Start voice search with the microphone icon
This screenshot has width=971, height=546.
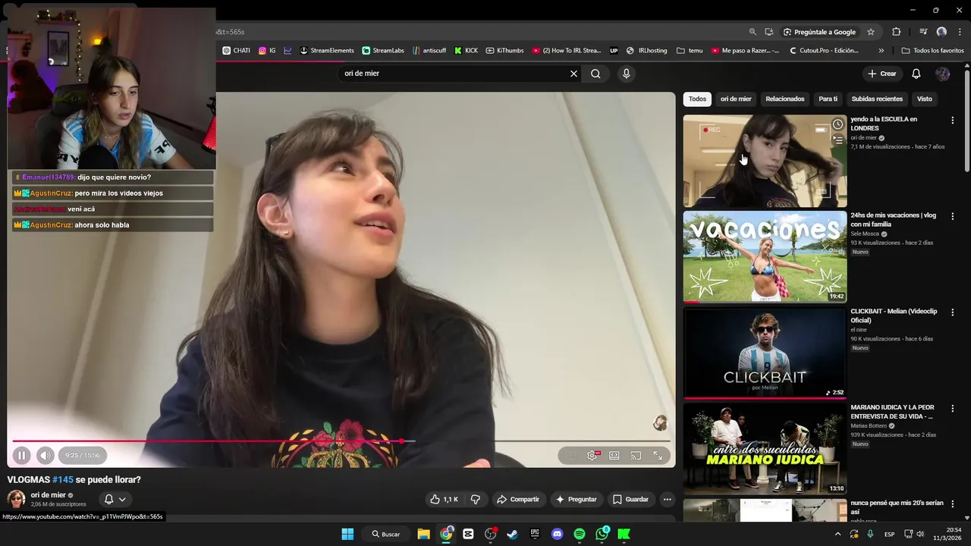point(626,74)
